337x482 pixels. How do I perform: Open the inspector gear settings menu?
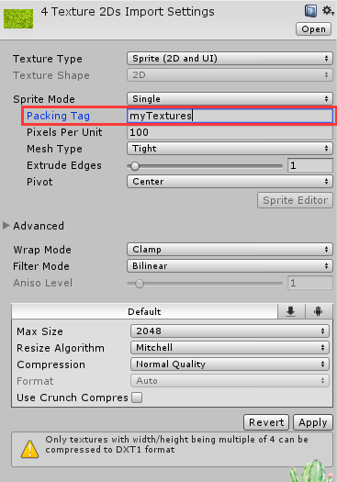(328, 11)
